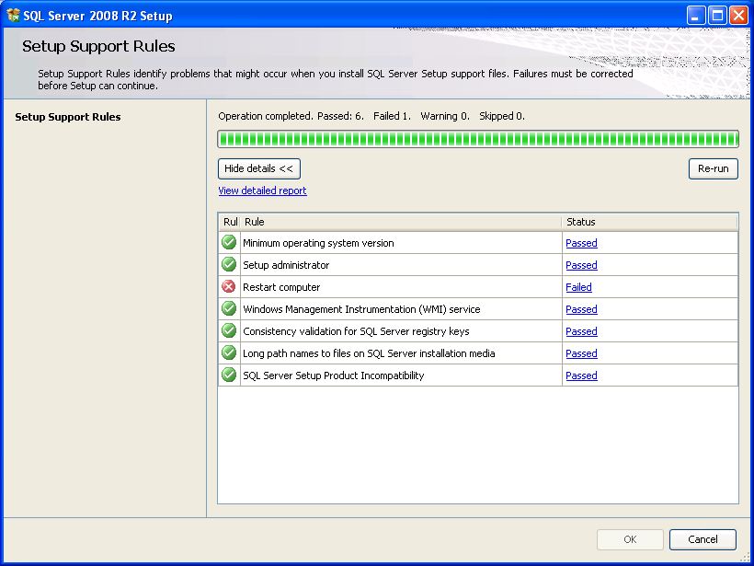
Task: Click red error icon beside Restart computer
Action: tap(229, 287)
